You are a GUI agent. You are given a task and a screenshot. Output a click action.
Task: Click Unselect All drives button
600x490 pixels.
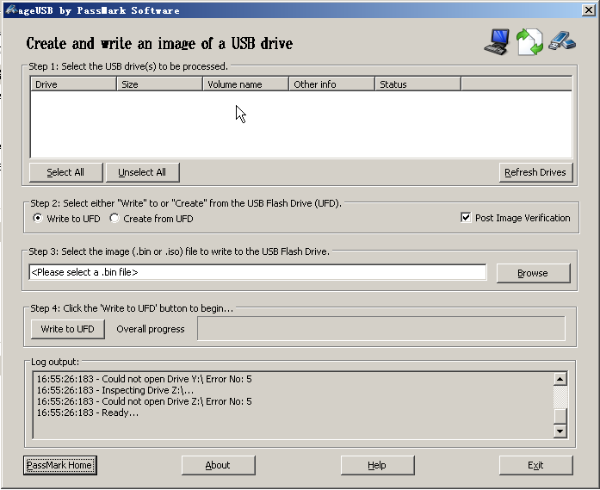click(142, 172)
